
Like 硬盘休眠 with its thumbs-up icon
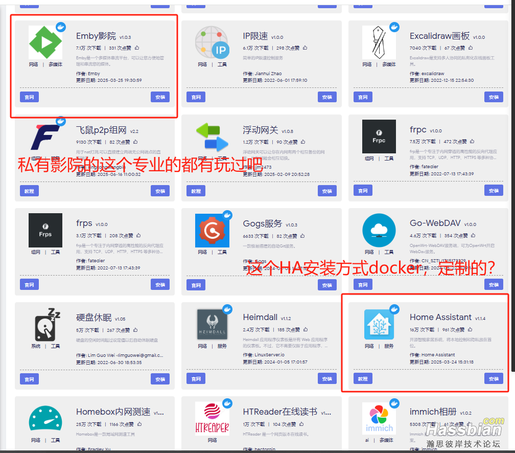[x=136, y=330]
